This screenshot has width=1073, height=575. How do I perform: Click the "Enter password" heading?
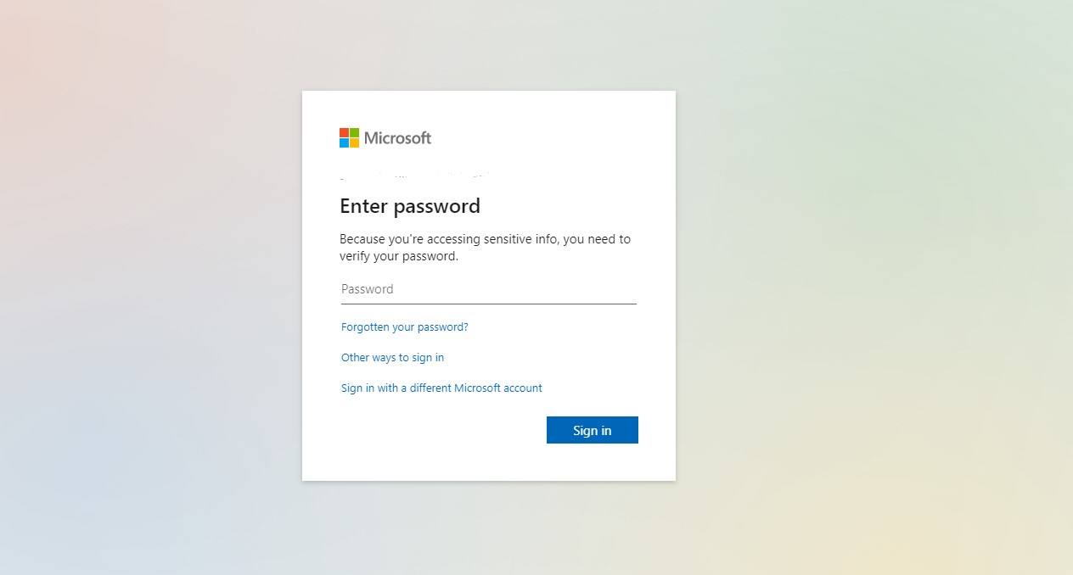[410, 206]
